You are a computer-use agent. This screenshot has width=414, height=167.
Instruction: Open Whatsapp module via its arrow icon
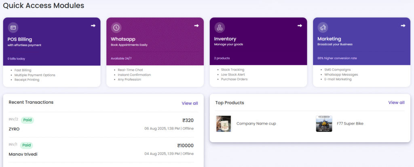click(x=196, y=25)
